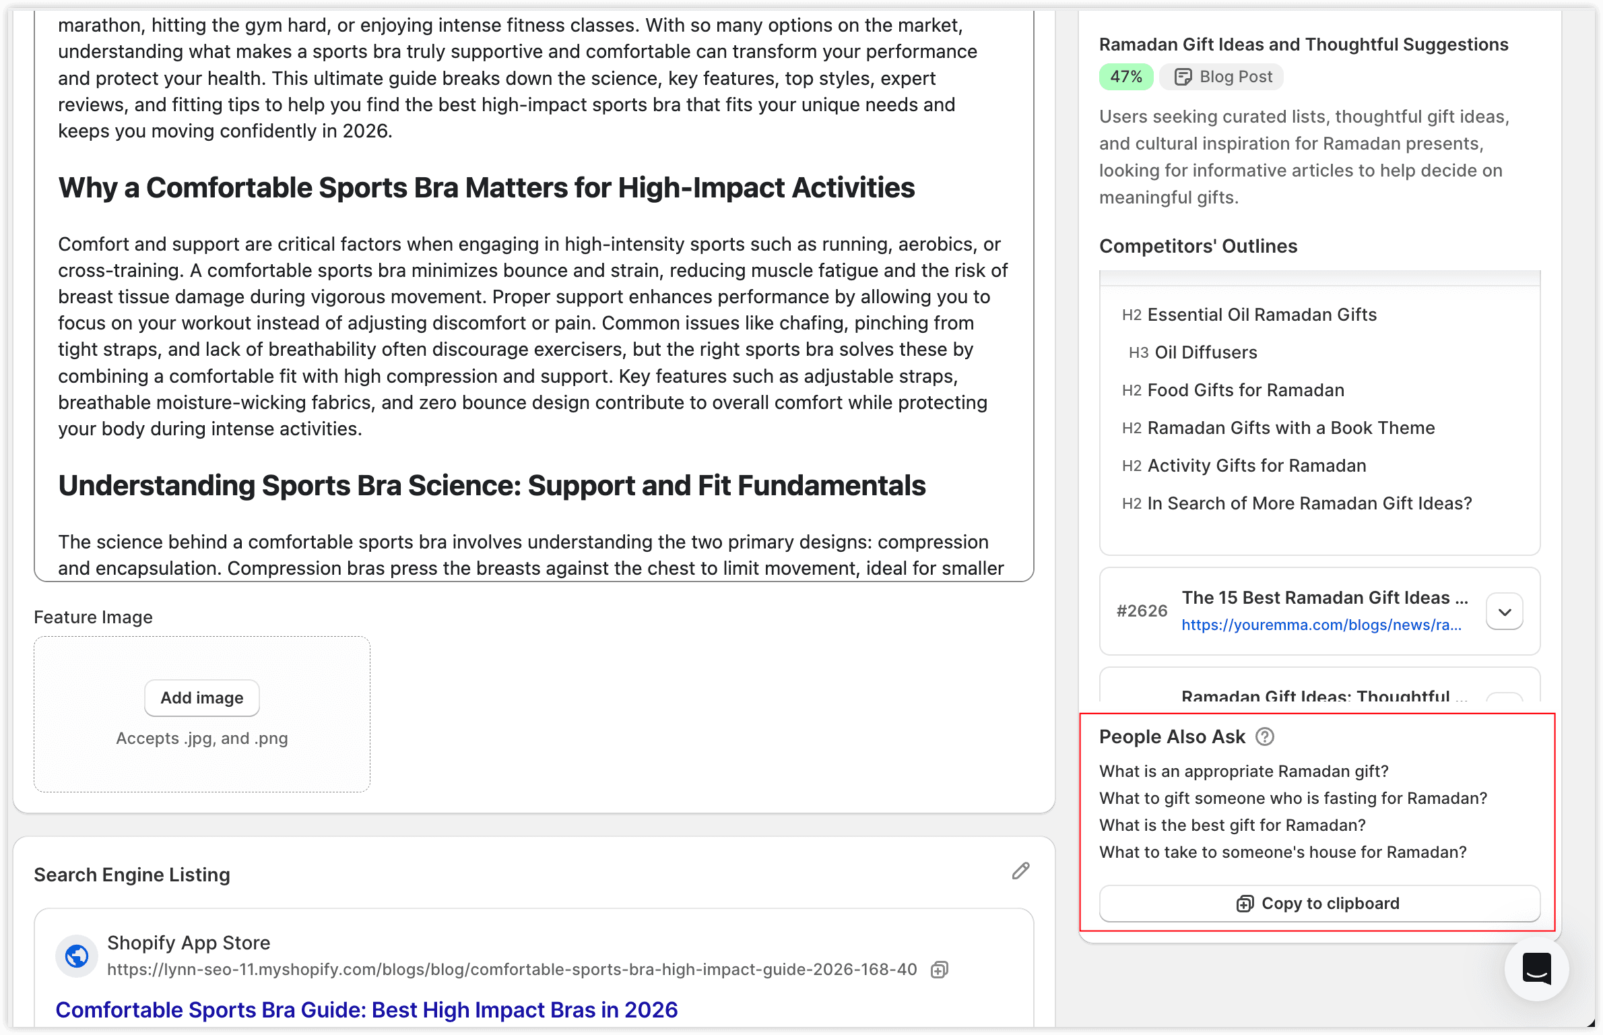This screenshot has height=1035, width=1603.
Task: Click the heading 'Why a Comfortable Sports Bra Matters'
Action: [x=486, y=187]
